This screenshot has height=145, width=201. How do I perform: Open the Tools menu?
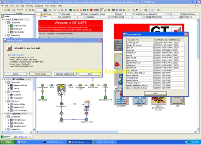pos(47,6)
